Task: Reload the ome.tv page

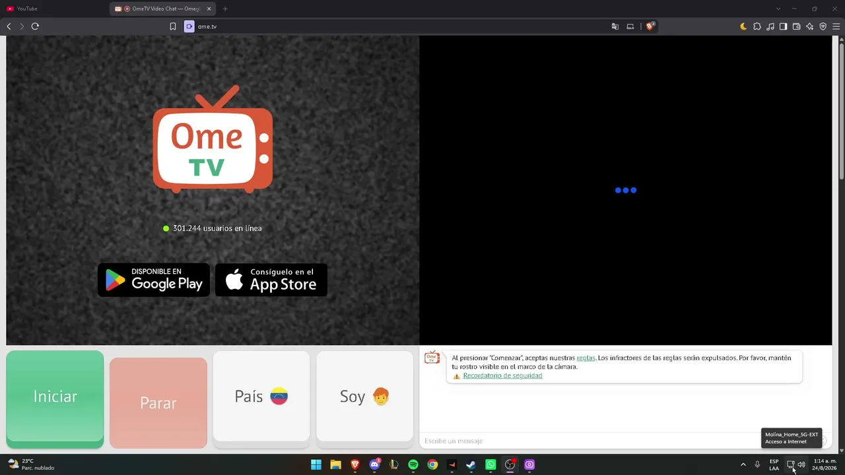Action: 35,26
